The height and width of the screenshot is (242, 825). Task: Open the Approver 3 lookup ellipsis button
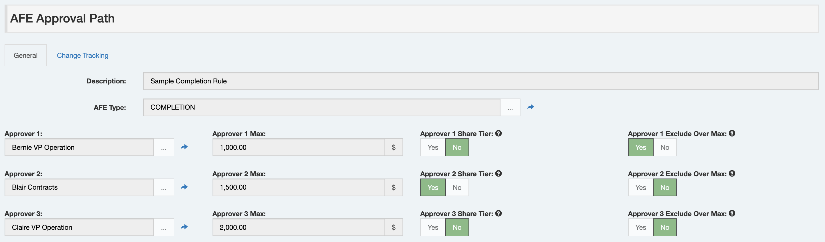click(x=164, y=227)
